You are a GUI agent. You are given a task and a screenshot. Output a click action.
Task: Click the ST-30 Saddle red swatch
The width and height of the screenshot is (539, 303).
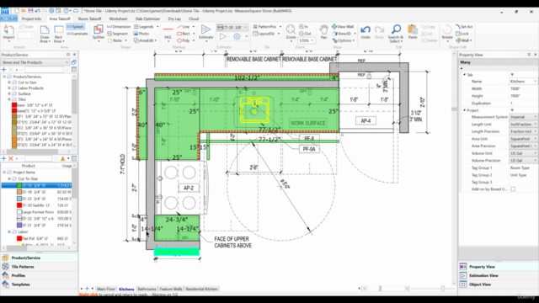19,205
